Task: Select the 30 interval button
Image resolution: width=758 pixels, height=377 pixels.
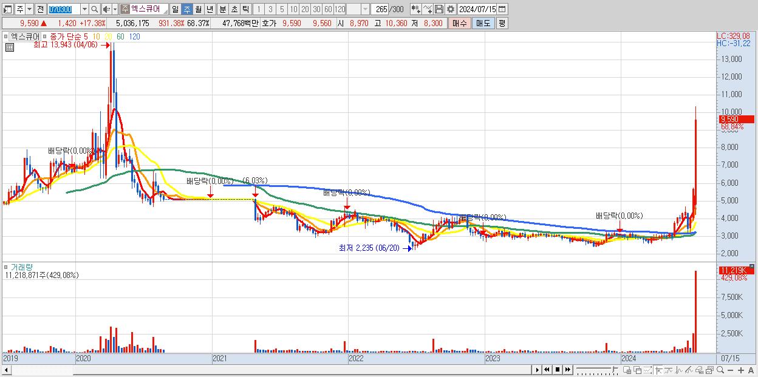Action: [x=316, y=9]
